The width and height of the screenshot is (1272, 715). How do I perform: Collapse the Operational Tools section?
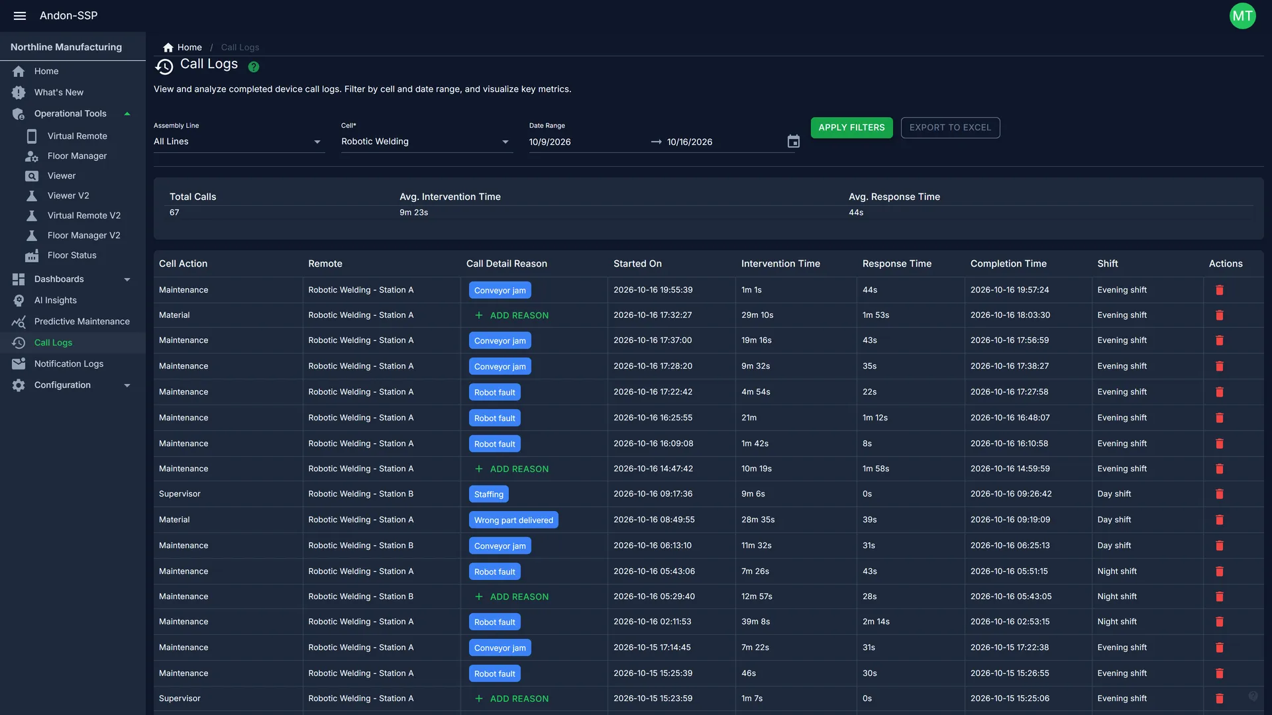127,114
